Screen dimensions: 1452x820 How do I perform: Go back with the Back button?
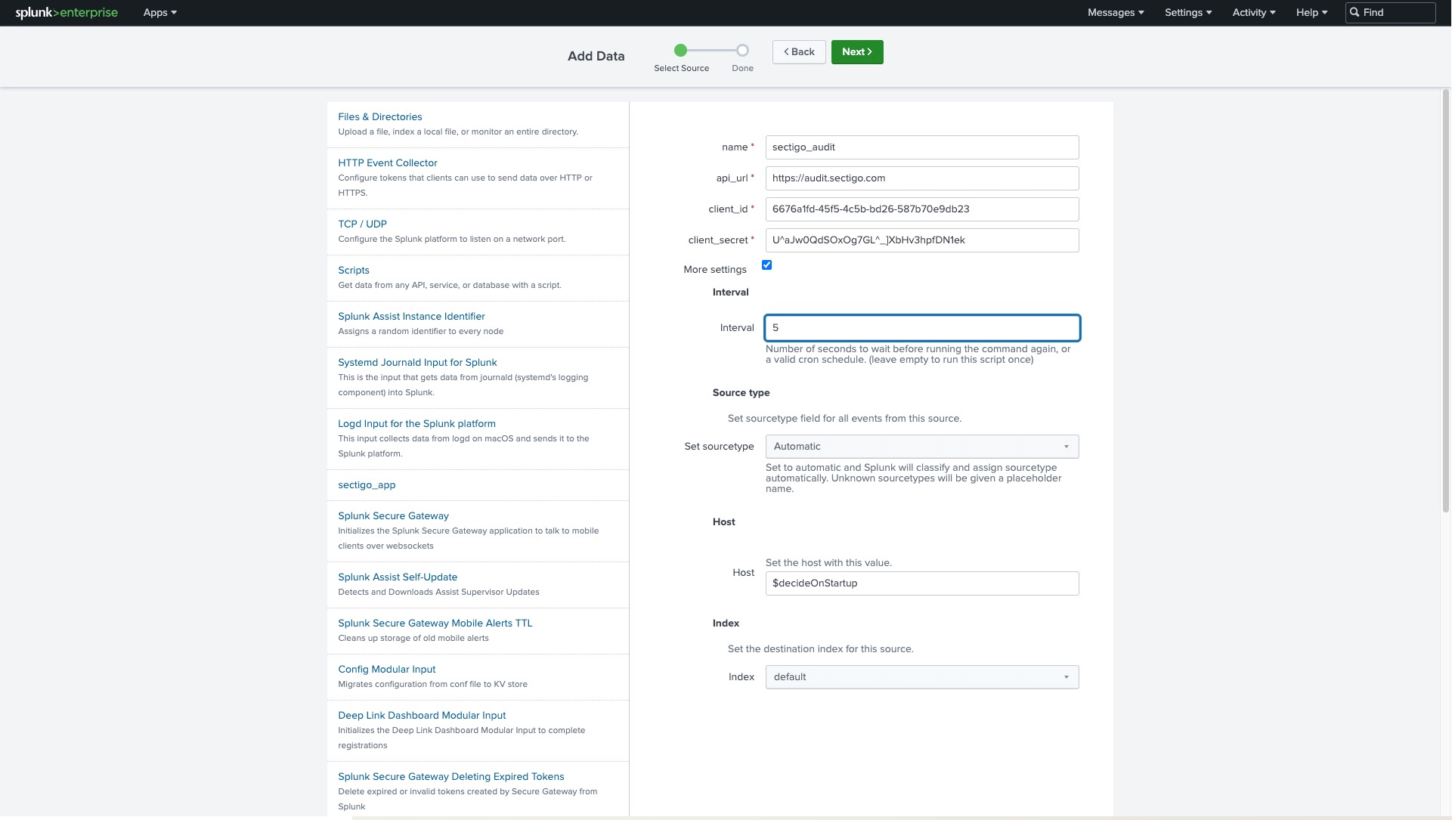click(x=799, y=52)
